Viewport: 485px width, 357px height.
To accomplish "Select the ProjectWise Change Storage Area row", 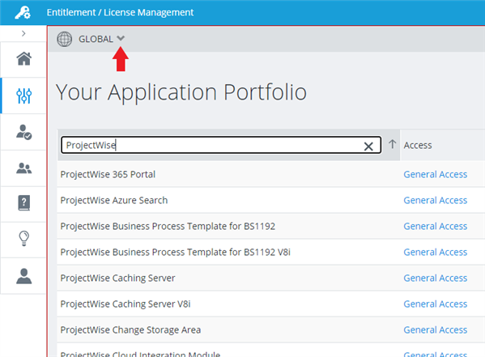I will 271,329.
